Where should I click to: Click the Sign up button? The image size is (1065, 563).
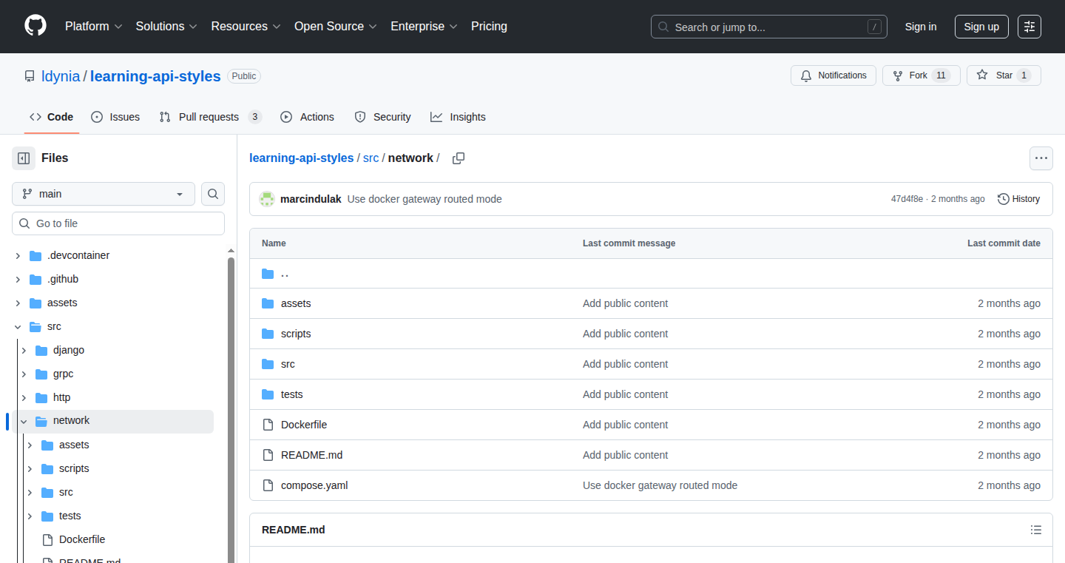(x=981, y=27)
